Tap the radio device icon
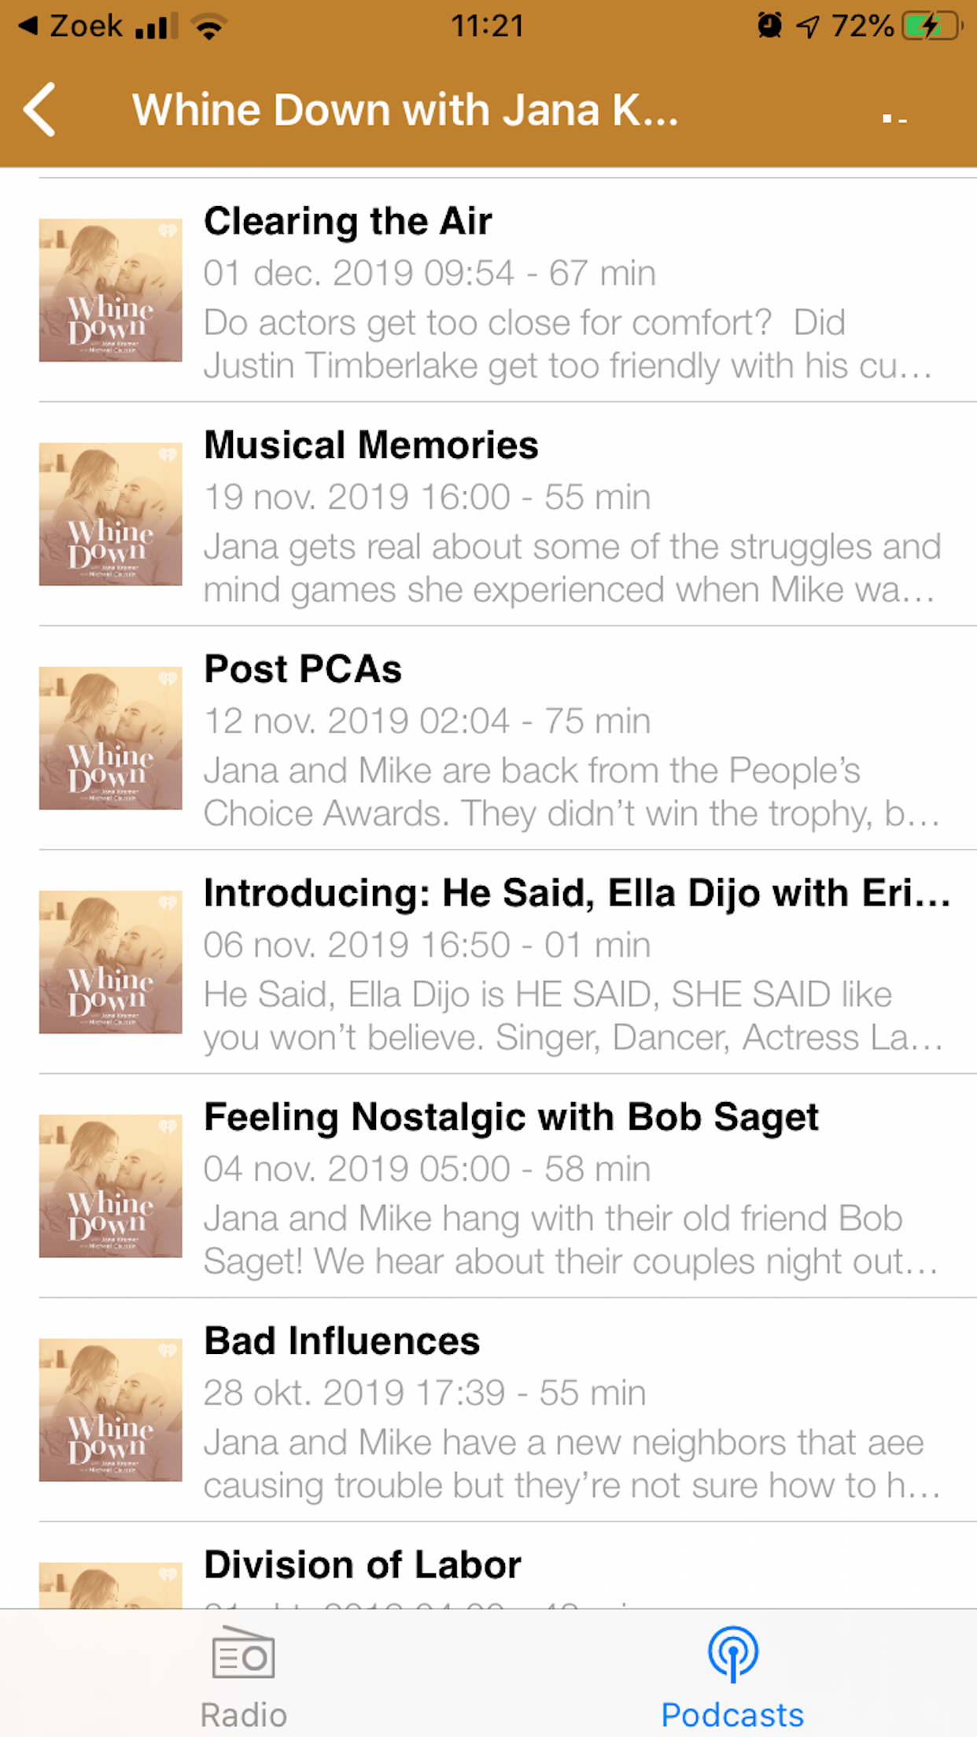 tap(244, 1654)
